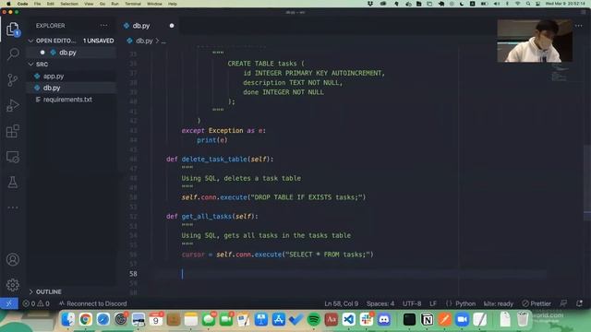This screenshot has width=591, height=332.
Task: Open Slack from the dock
Action: [x=367, y=320]
